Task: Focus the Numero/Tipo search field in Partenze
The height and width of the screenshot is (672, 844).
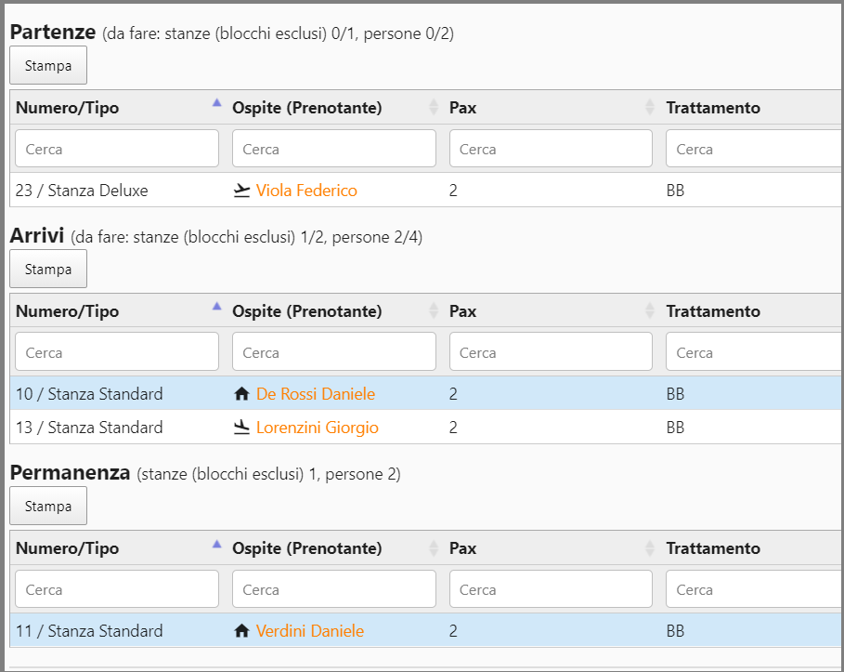Action: [x=117, y=149]
